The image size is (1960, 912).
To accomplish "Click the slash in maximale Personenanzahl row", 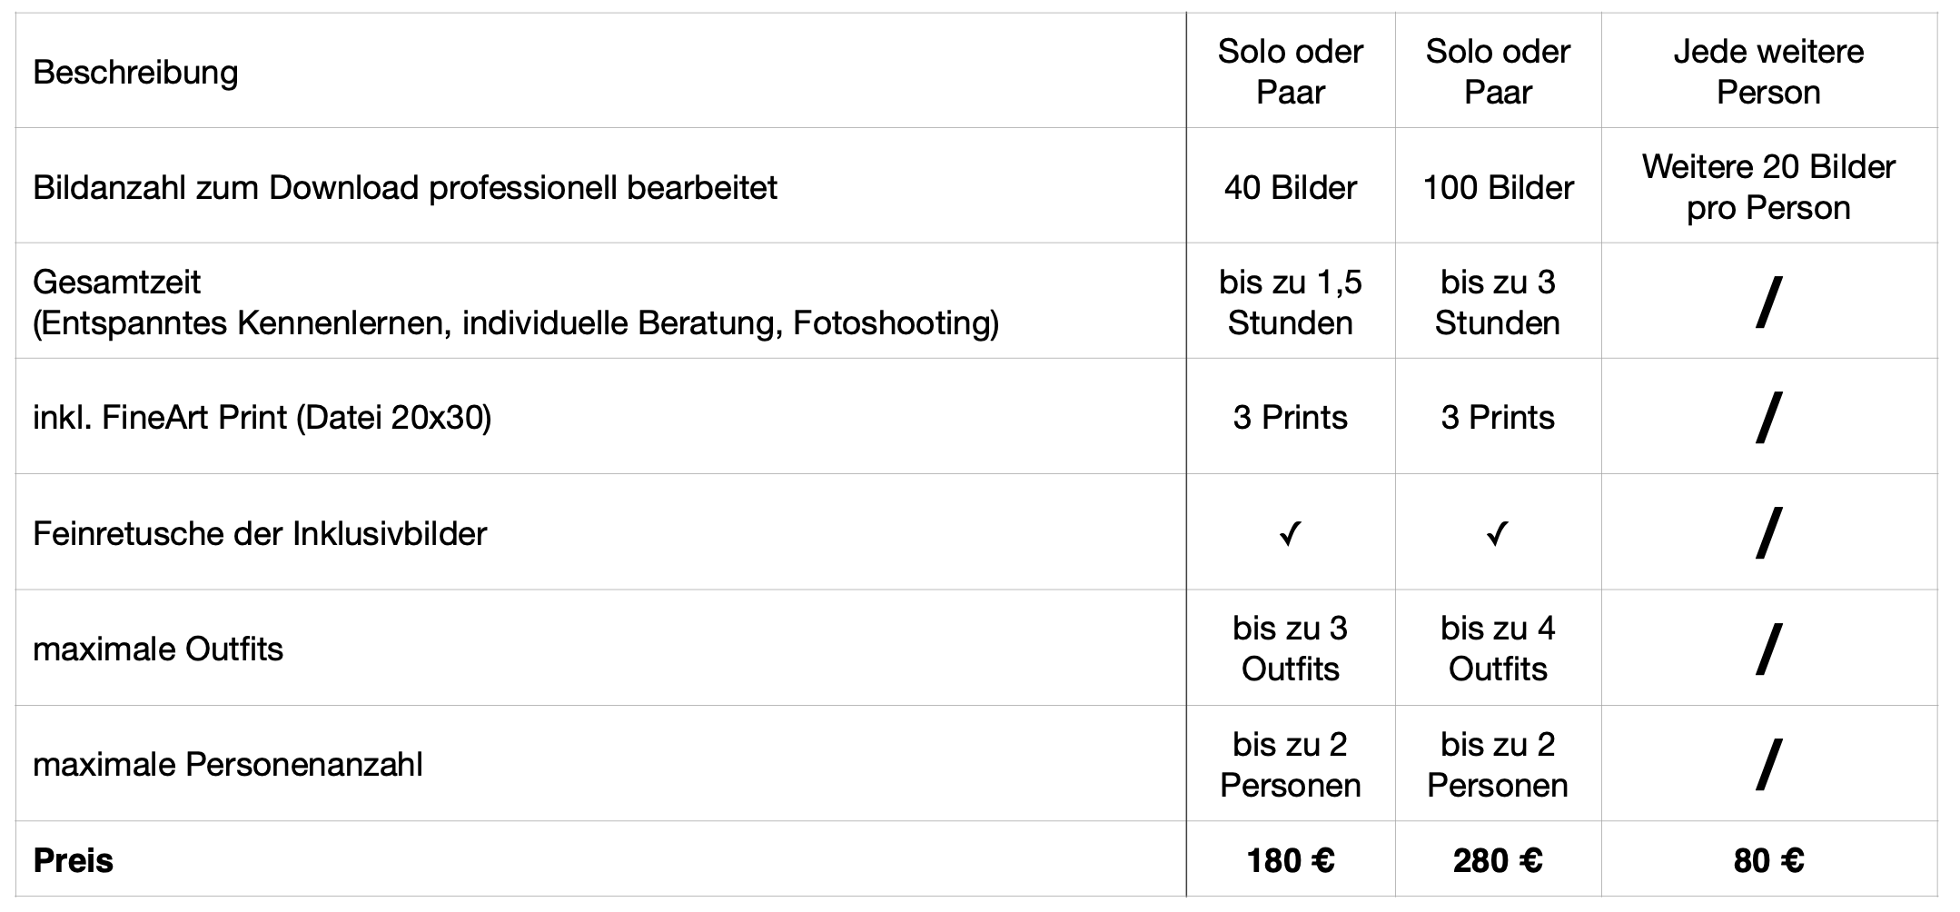I will (1768, 764).
